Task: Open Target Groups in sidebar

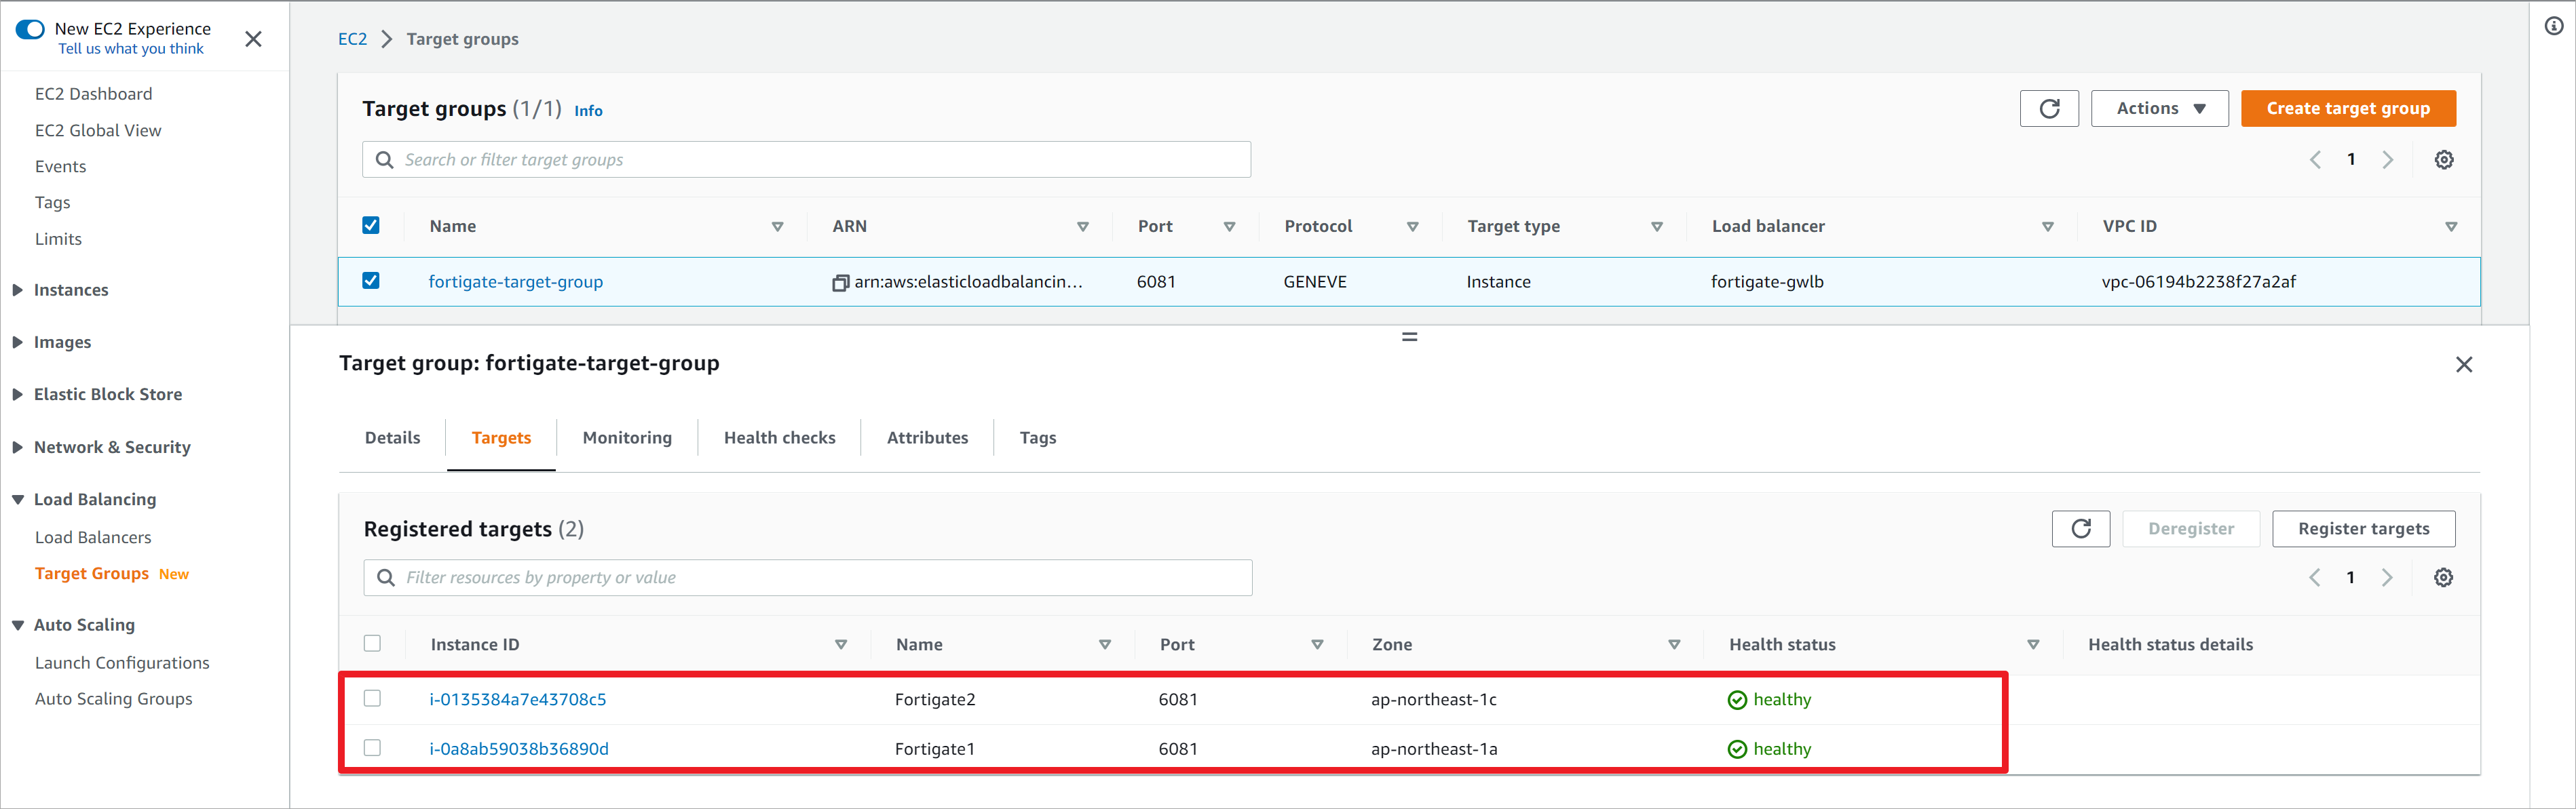Action: (x=92, y=573)
